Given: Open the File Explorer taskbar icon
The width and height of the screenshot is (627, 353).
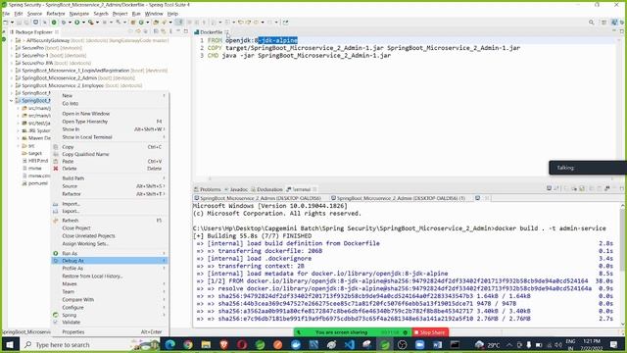Looking at the screenshot, I should pos(206,344).
